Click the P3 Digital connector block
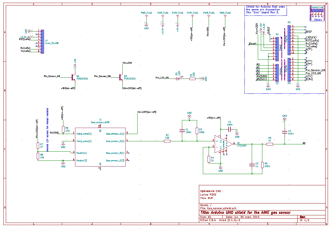331x229 pixels. [289, 40]
